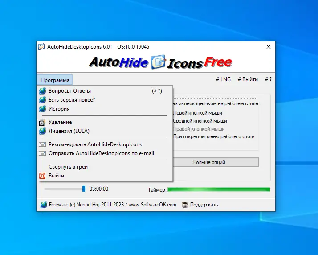Click envelope icon beside Рекомендовать
318x255 pixels.
pos(42,144)
